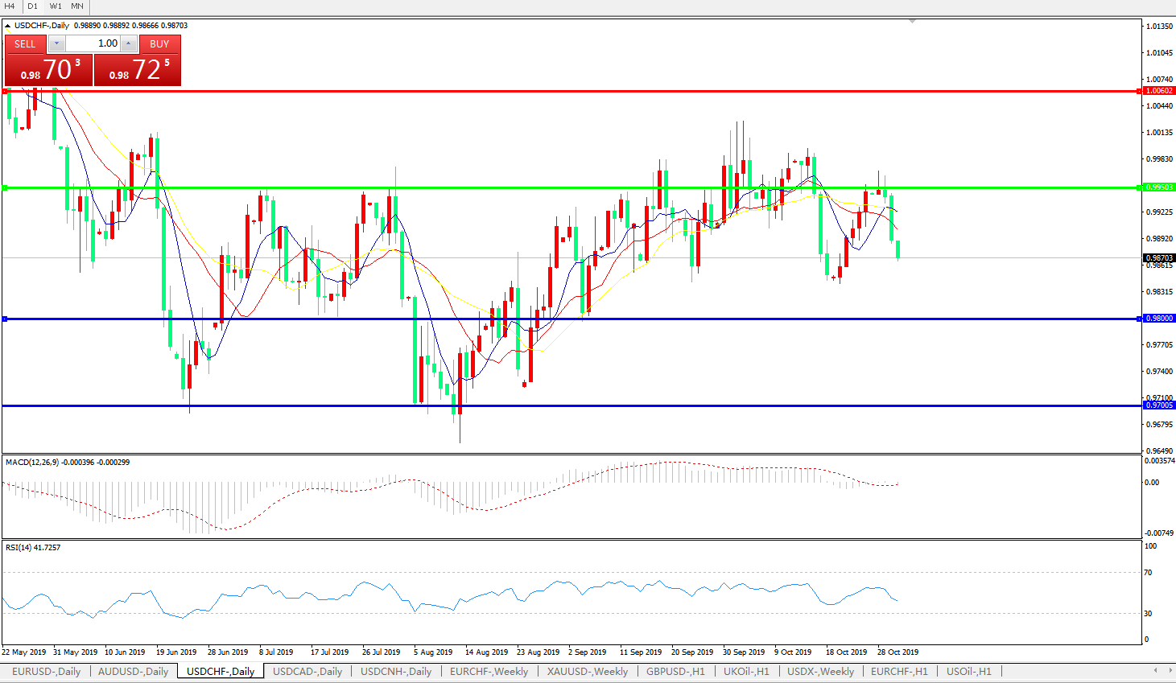Viewport: 1176px width, 683px height.
Task: Decrease lot volume with down arrow
Action: tap(56, 43)
